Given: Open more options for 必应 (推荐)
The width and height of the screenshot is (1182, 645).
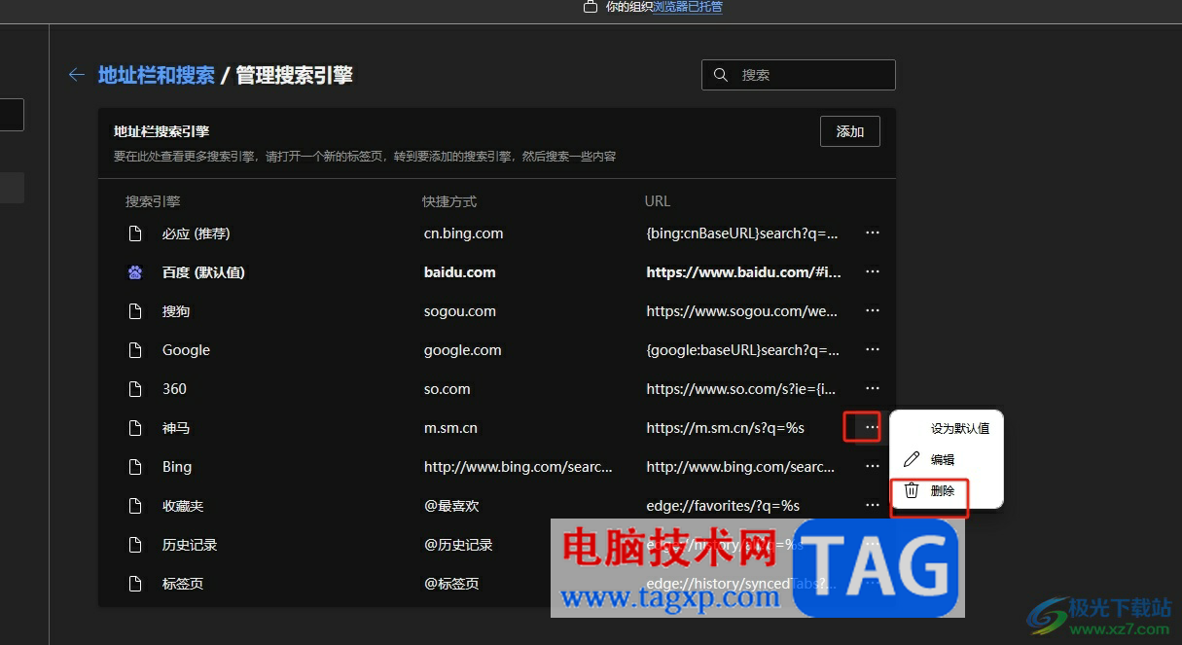Looking at the screenshot, I should click(x=873, y=233).
